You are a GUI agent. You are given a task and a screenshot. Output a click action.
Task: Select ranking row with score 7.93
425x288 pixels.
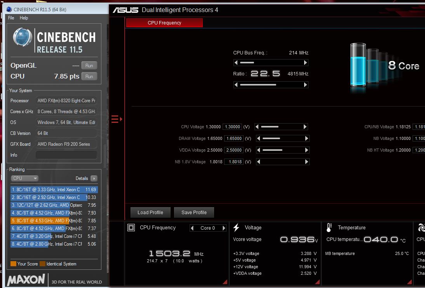click(x=54, y=213)
